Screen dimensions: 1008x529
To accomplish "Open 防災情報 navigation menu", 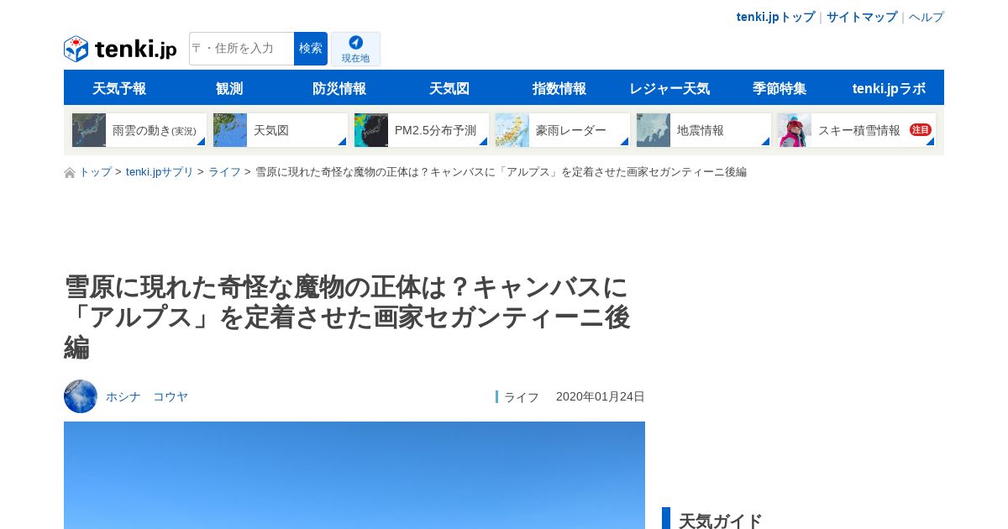I will pyautogui.click(x=339, y=88).
